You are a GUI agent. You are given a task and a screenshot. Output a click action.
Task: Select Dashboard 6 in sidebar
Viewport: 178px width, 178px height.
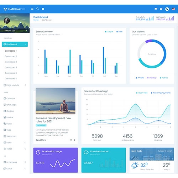tap(11, 79)
